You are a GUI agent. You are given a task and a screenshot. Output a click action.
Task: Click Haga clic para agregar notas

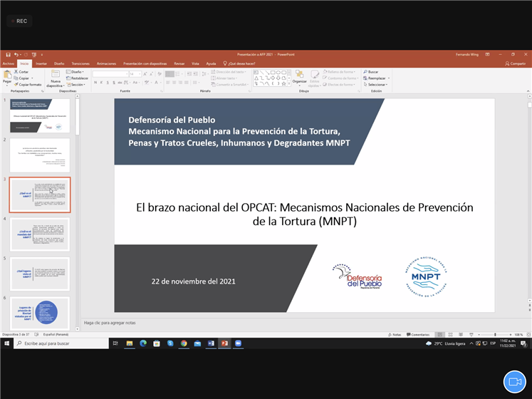click(x=110, y=323)
